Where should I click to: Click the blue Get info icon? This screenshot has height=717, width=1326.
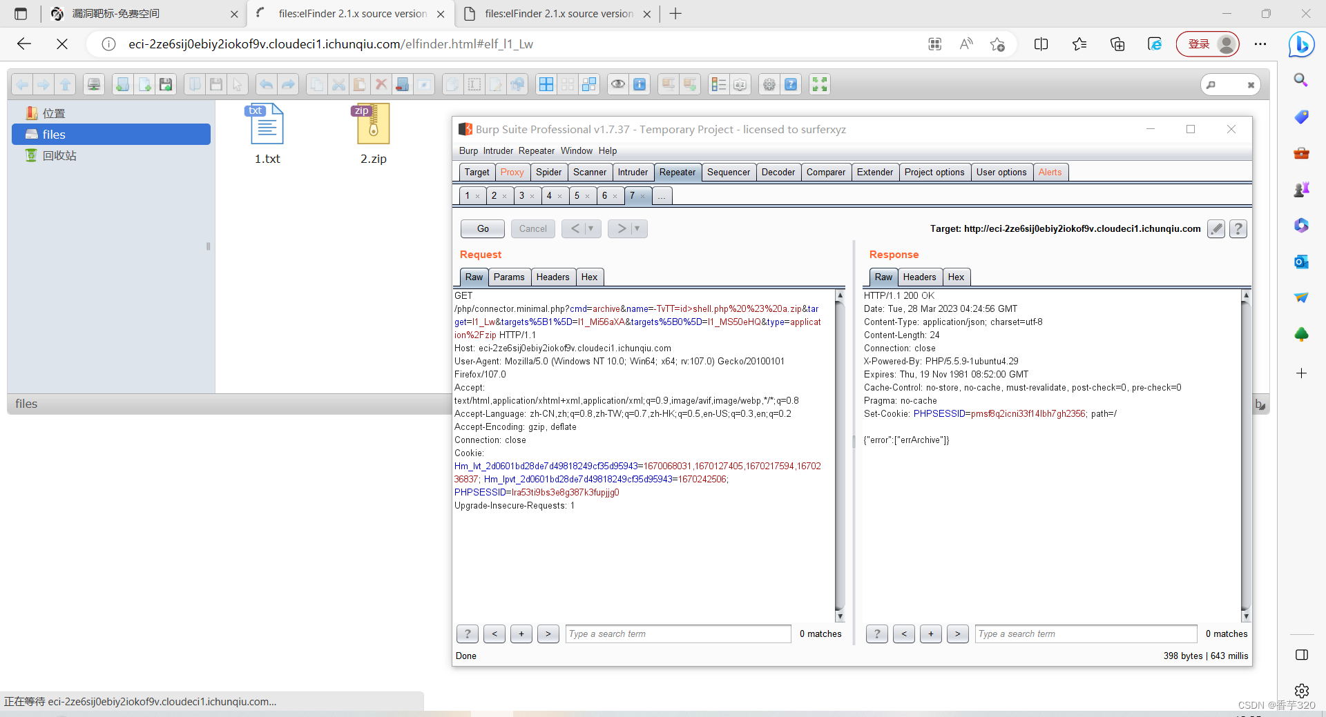[640, 84]
